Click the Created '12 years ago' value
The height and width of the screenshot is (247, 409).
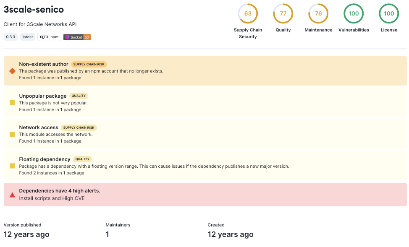230,234
